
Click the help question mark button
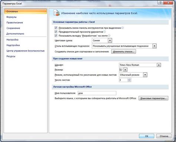click(160, 3)
